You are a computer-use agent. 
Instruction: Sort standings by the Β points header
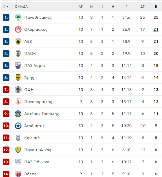tap(156, 7)
